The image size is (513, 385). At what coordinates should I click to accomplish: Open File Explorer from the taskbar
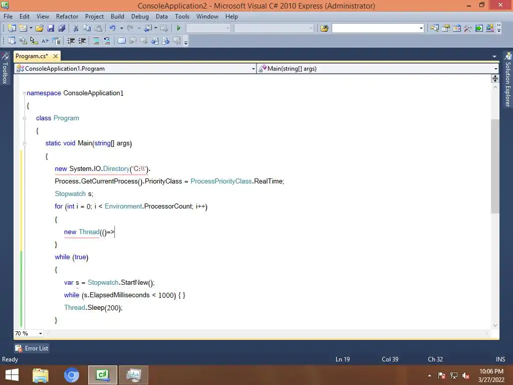click(x=41, y=375)
